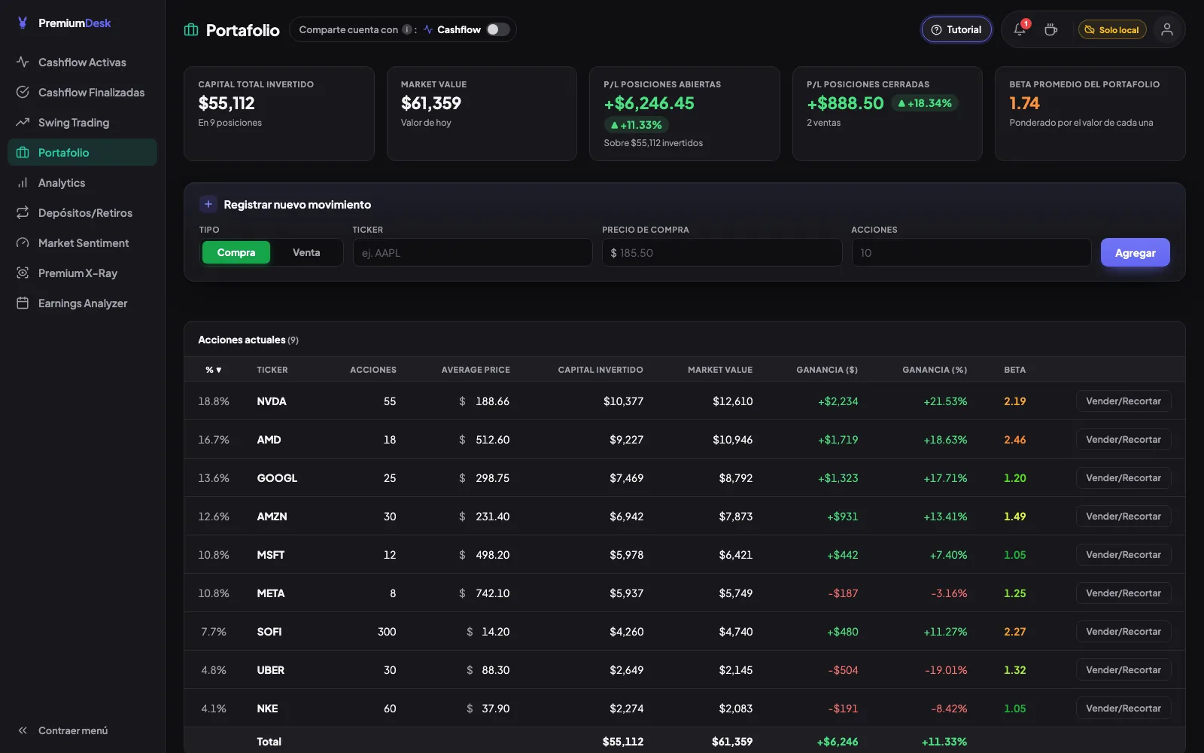Image resolution: width=1204 pixels, height=753 pixels.
Task: Click the GANANCIA (%) column header
Action: 935,370
